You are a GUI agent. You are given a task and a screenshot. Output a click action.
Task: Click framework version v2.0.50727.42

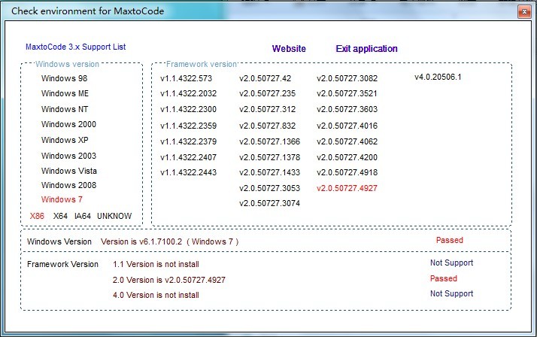[x=265, y=78]
